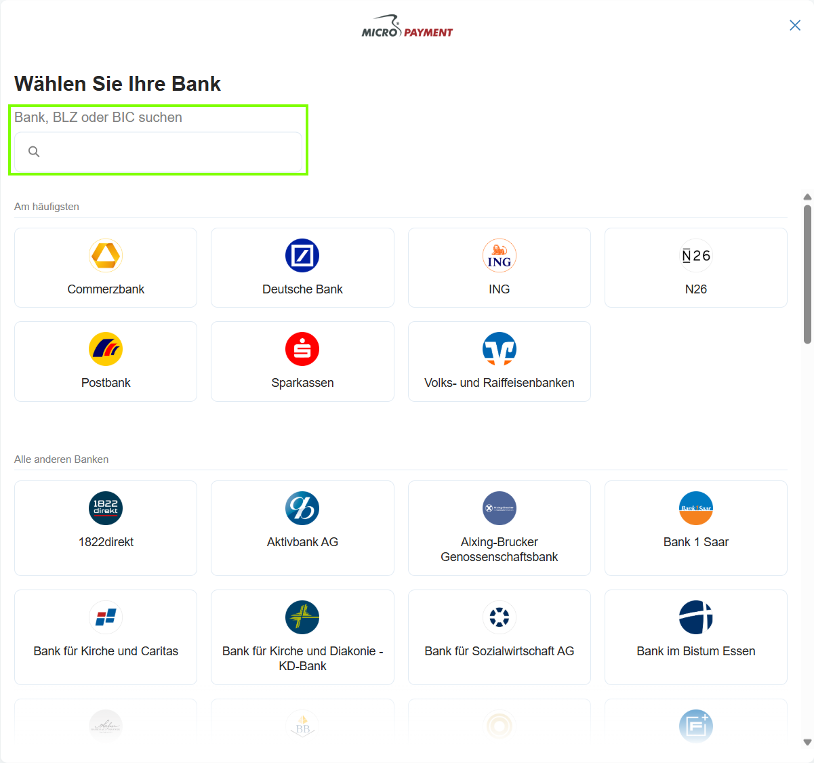814x763 pixels.
Task: Pick the Volks- und Raiffeisenbanken logo
Action: coord(500,349)
